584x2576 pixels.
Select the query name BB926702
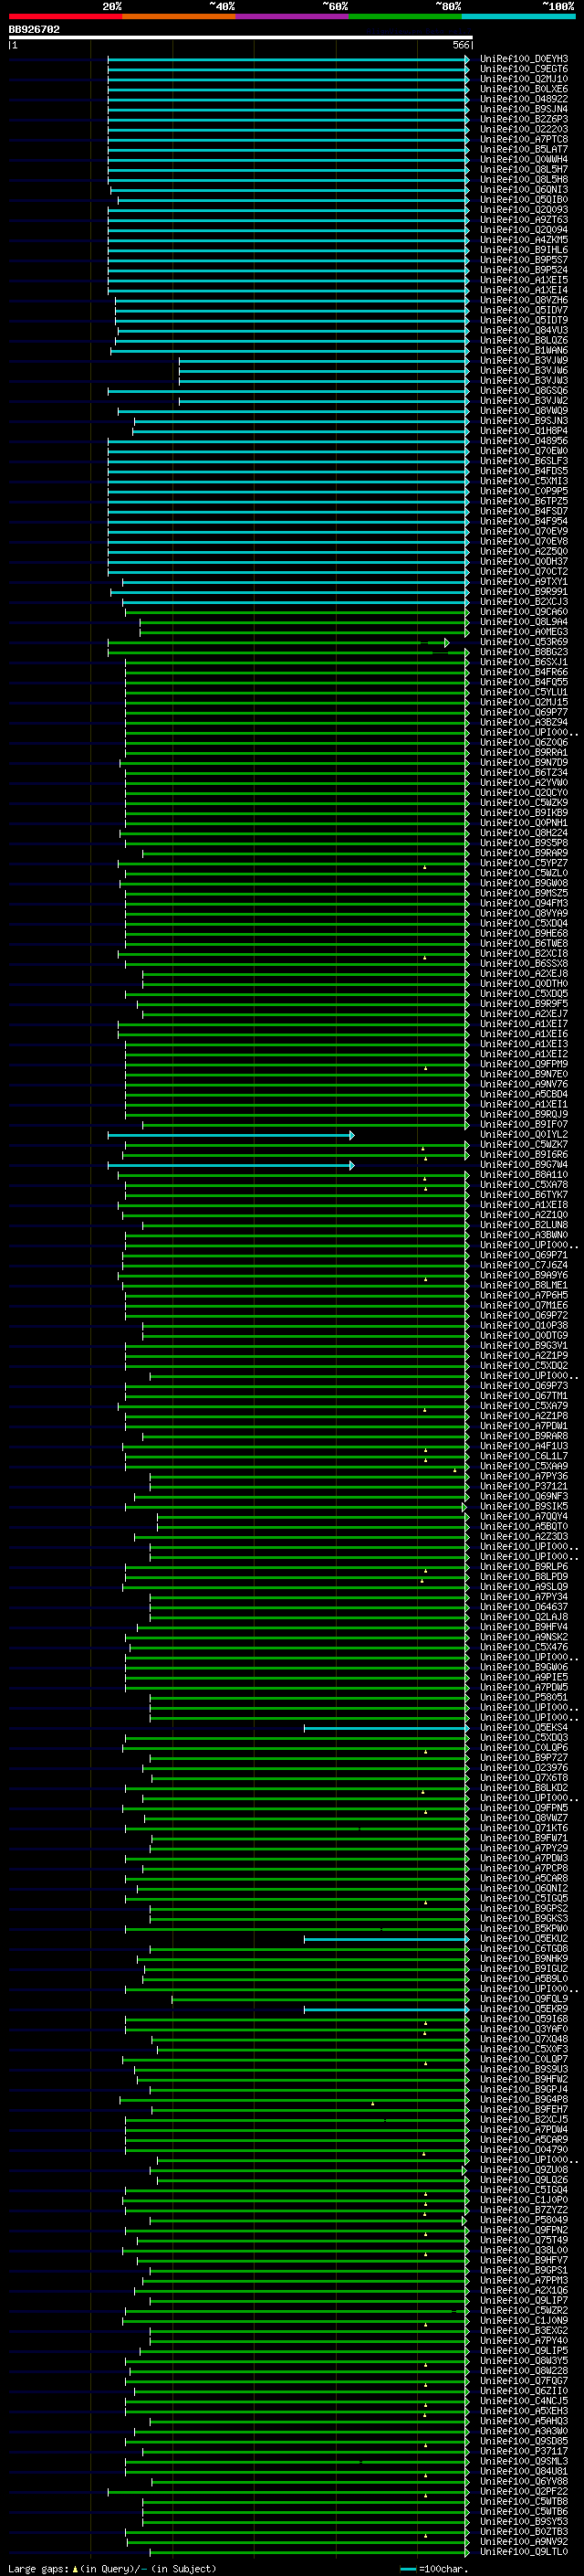pos(34,29)
